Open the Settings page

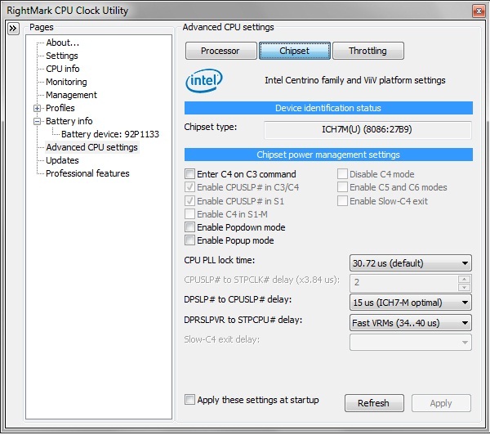coord(62,56)
